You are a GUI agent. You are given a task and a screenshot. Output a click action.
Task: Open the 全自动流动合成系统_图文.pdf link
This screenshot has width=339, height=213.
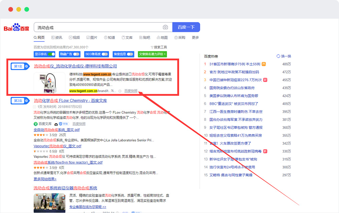(57, 130)
